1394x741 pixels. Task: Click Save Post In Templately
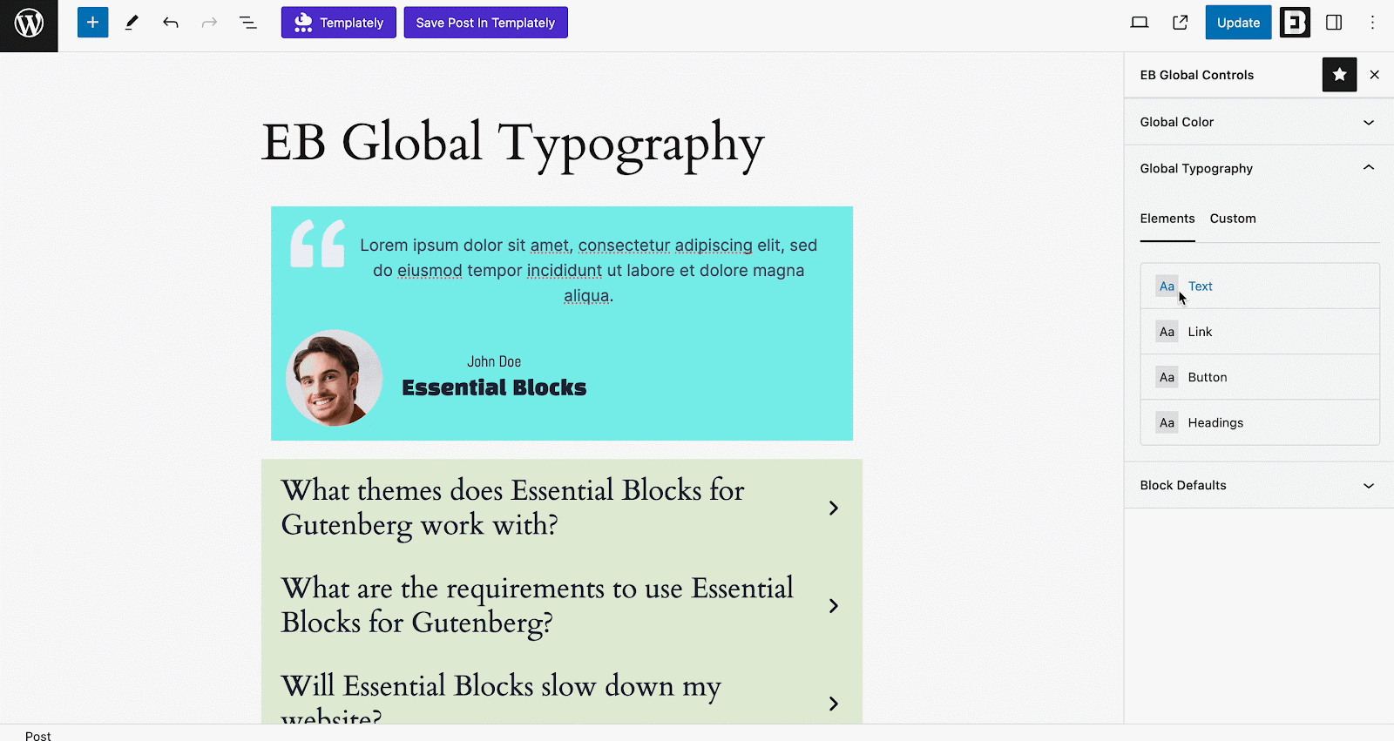pos(485,23)
